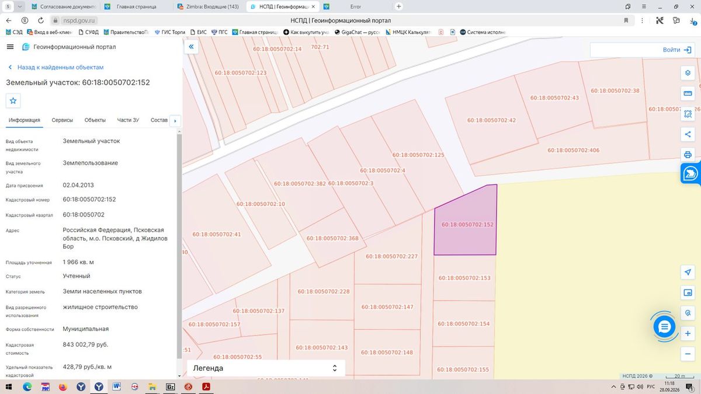Select the ruler measurement tool
The width and height of the screenshot is (701, 394).
[x=688, y=93]
